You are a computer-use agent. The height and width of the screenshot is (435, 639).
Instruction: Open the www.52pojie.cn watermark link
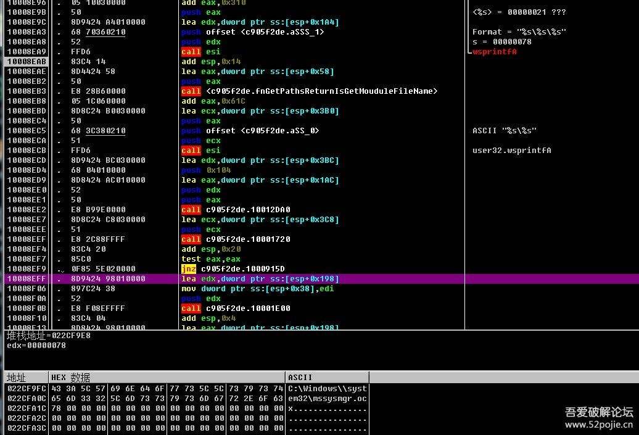coord(599,425)
